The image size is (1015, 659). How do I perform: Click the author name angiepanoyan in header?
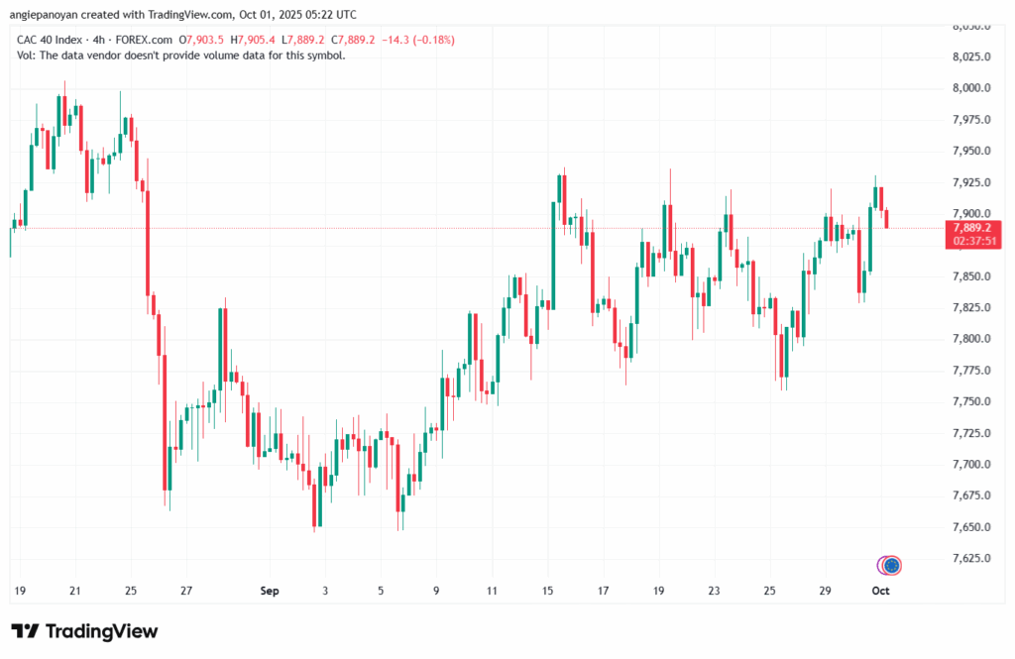pyautogui.click(x=48, y=14)
